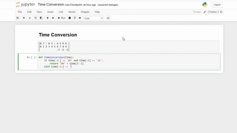Screen dimensions: 237x133
Task: Toggle the Trusted notebook indicator
Action: (197, 12)
